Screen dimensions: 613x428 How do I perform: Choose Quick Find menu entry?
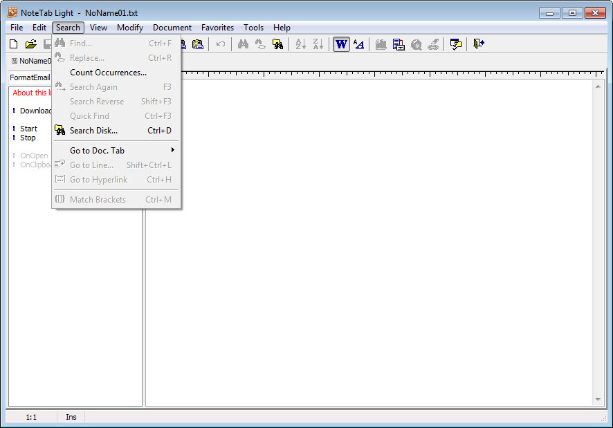(x=116, y=115)
